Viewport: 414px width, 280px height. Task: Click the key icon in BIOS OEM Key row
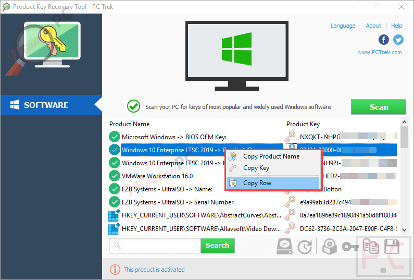click(x=290, y=137)
